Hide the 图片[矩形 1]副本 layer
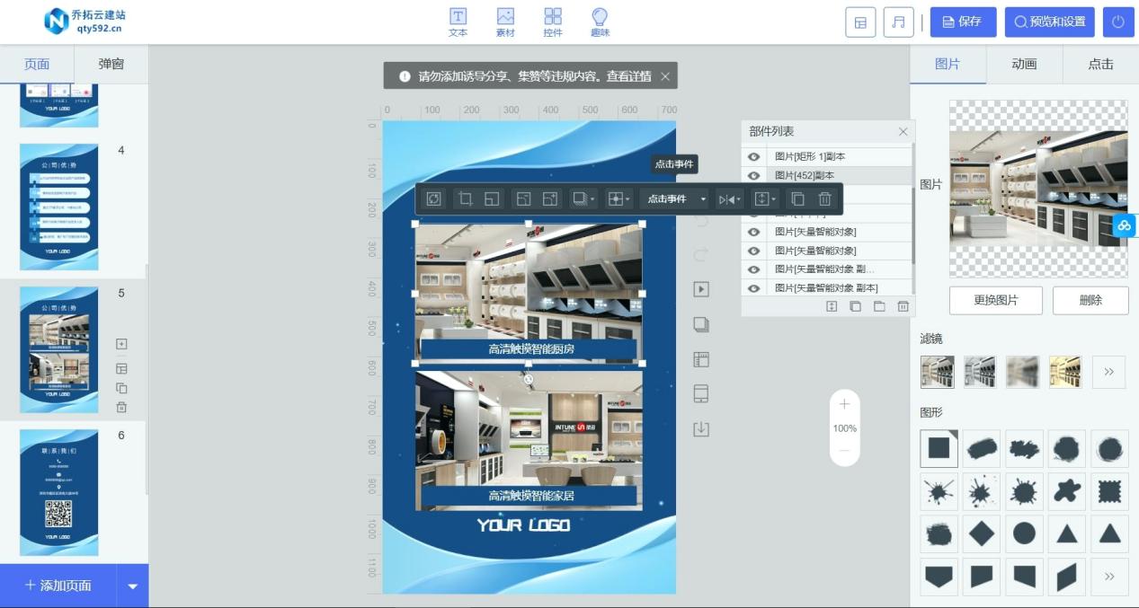This screenshot has height=608, width=1139. 753,157
